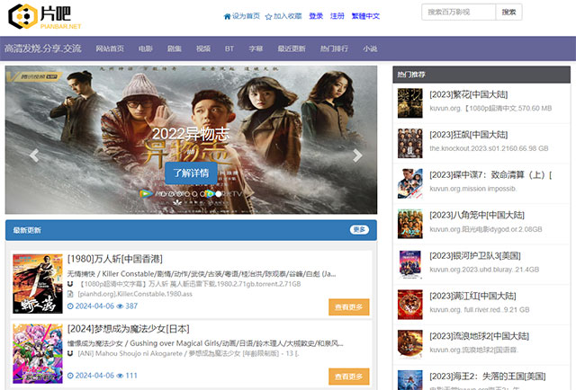Click the clock icon on 万人斩 date

[x=70, y=306]
